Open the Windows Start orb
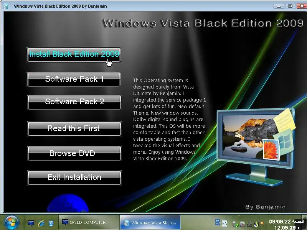The image size is (307, 230). tap(12, 223)
